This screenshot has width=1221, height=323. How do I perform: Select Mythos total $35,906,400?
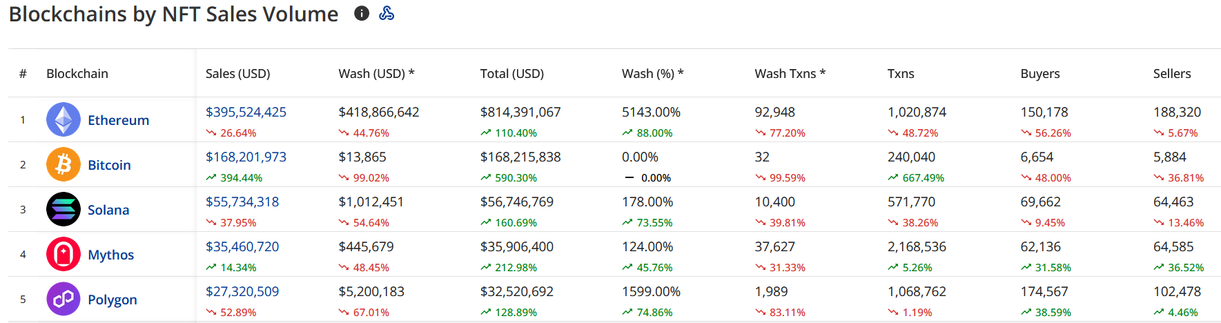[x=517, y=246]
